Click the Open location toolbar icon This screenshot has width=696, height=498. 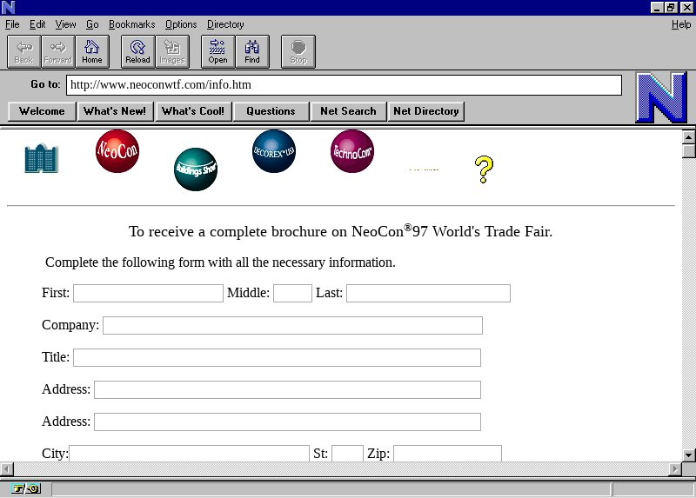point(217,51)
